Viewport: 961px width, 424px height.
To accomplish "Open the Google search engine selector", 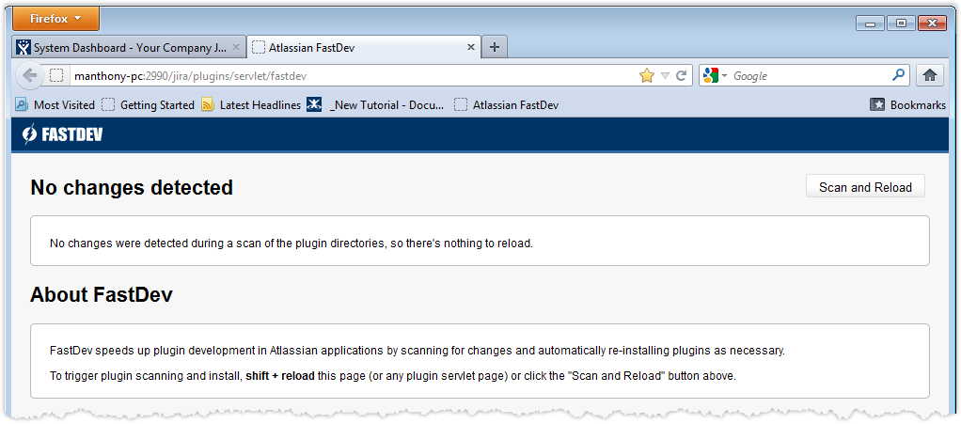I will coord(715,76).
